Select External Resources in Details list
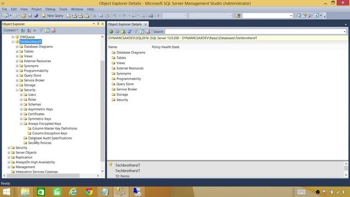The image size is (350, 197). (x=130, y=68)
